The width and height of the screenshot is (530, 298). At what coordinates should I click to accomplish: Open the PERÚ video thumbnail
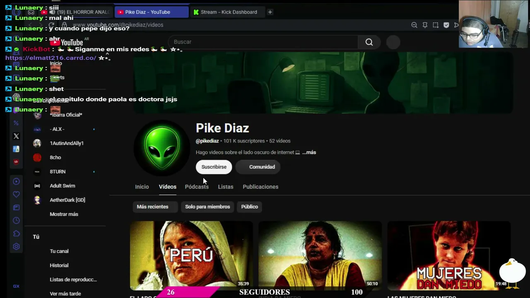[x=191, y=255]
